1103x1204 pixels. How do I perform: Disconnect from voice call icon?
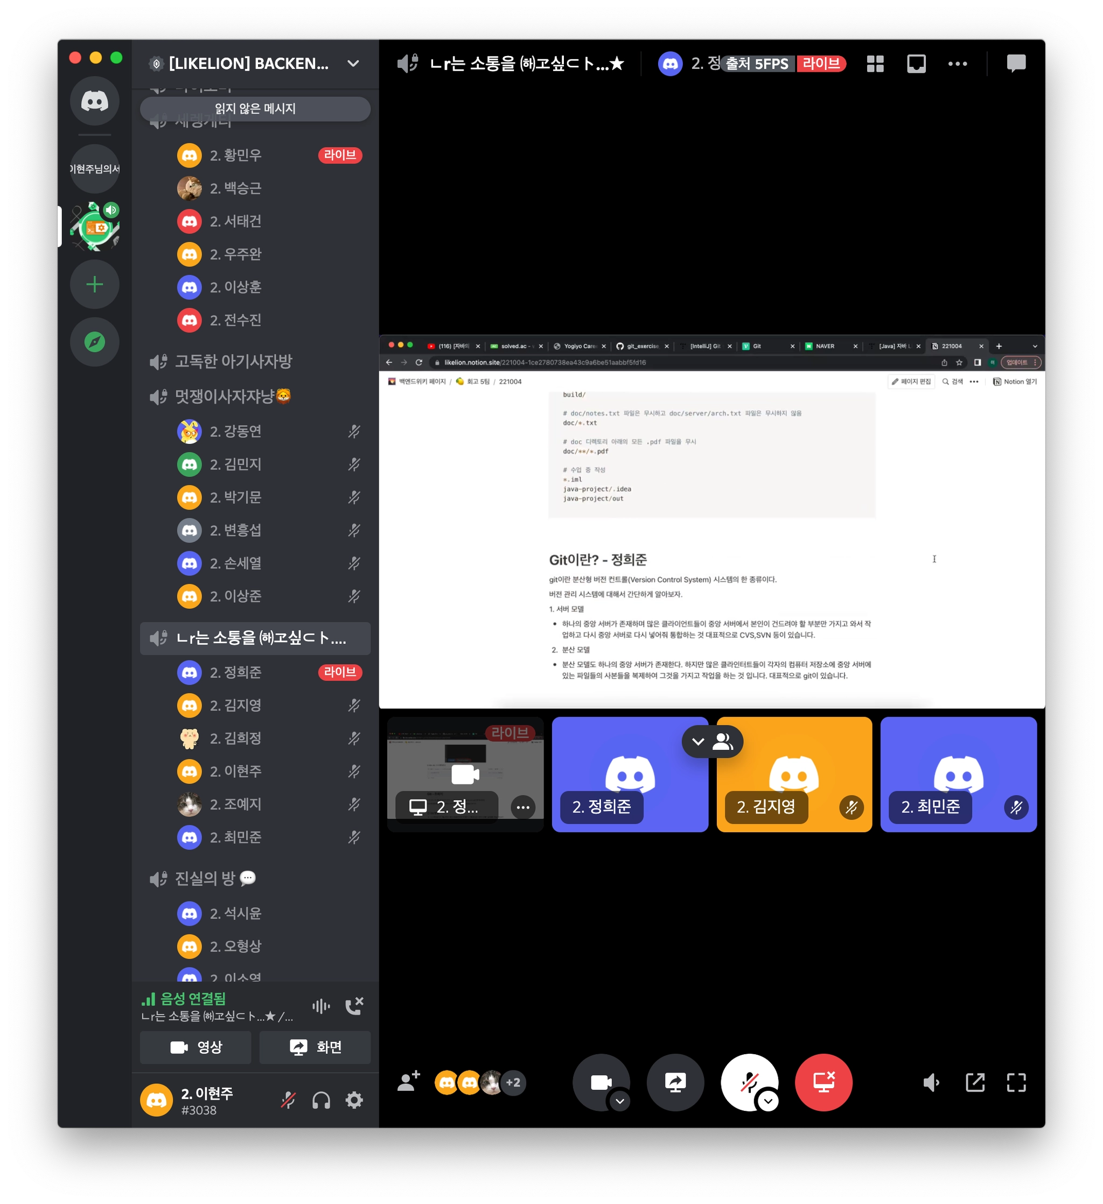point(354,1006)
